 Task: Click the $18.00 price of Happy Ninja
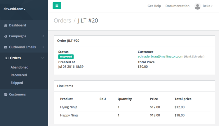(155, 115)
